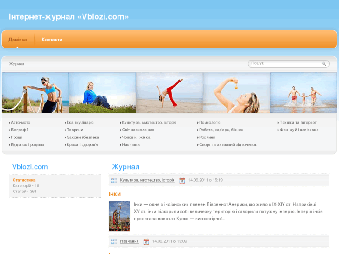This screenshot has height=254, width=339.
Task: Open Навчання in the category grid
Action: [131, 145]
